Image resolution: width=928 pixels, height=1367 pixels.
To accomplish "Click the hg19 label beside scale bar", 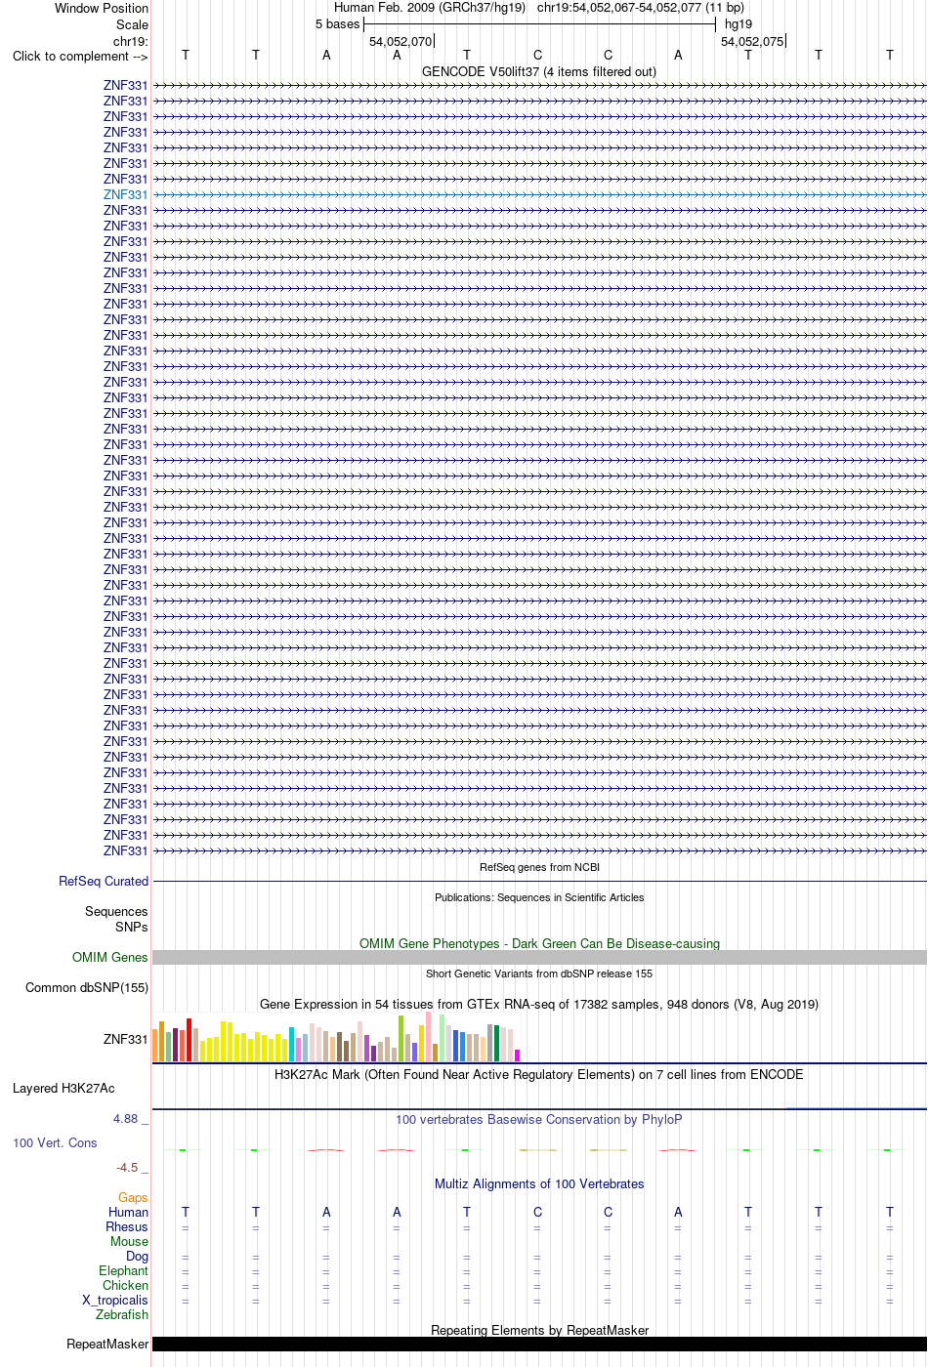I will coord(738,23).
